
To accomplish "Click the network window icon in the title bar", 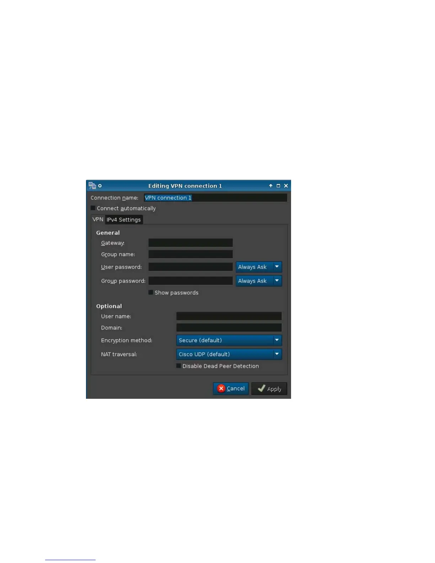I will [92, 186].
